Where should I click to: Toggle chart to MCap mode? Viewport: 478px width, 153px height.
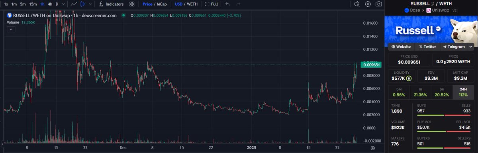[x=162, y=4]
